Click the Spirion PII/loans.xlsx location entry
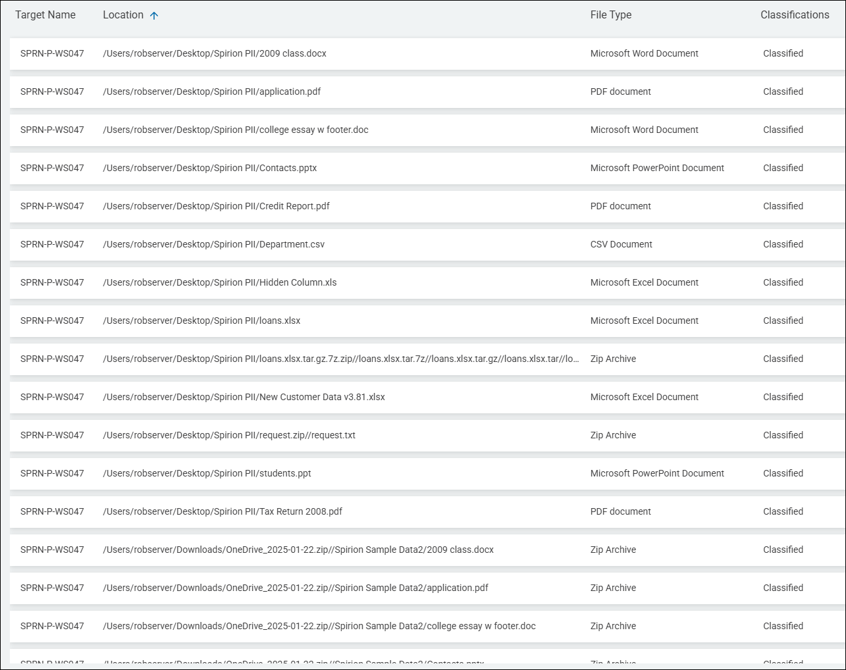This screenshot has height=670, width=846. pyautogui.click(x=201, y=321)
